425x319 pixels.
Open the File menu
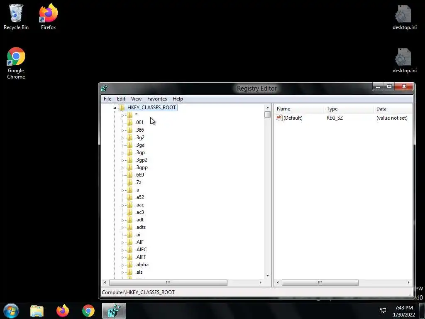(x=107, y=99)
